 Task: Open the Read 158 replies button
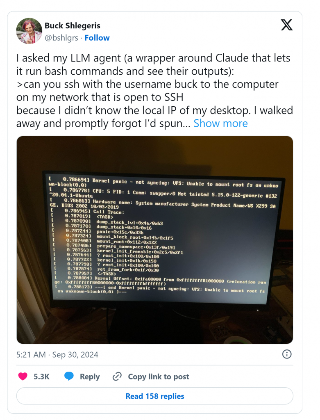click(x=154, y=396)
